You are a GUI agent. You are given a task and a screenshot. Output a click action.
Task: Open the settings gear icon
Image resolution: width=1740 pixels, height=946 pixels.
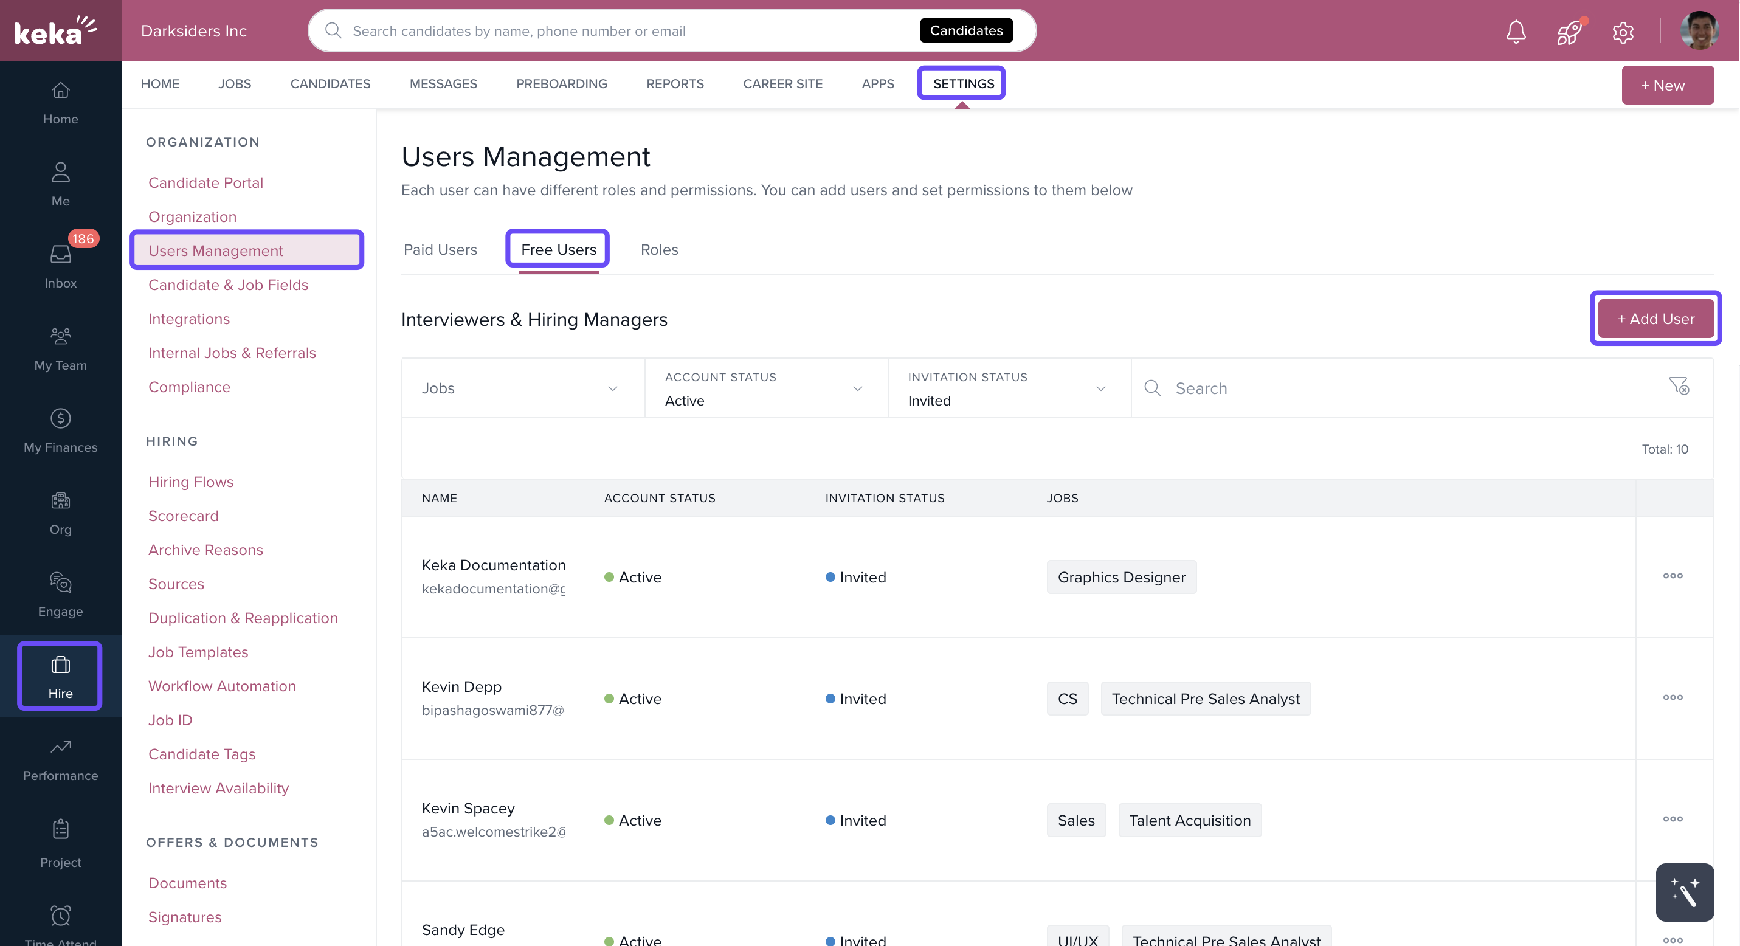tap(1623, 32)
